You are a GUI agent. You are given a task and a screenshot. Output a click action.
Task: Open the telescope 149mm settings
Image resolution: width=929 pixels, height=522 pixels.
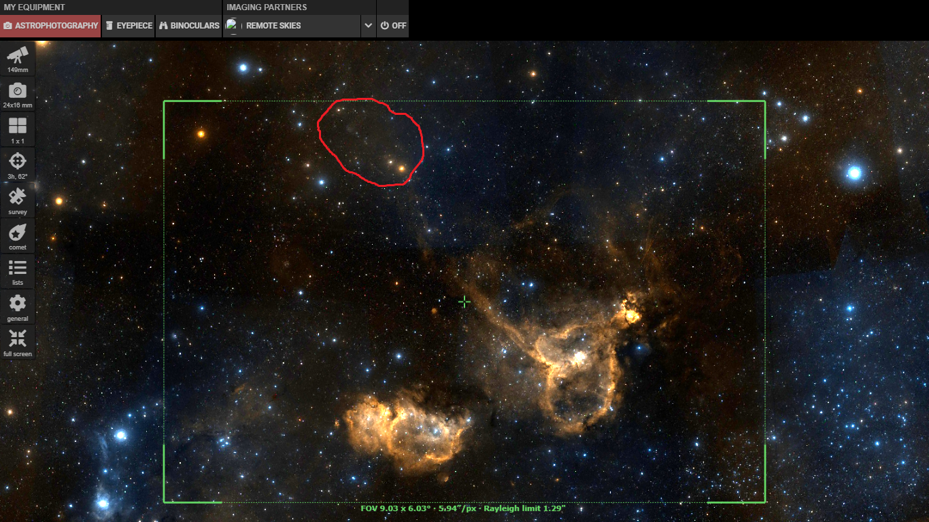[x=18, y=59]
